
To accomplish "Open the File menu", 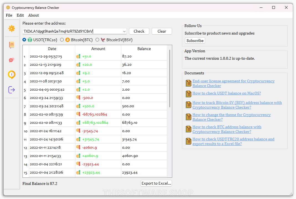I will pos(9,15).
